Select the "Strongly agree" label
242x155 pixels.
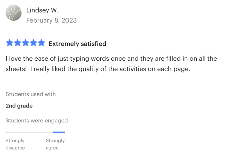pyautogui.click(x=55, y=144)
